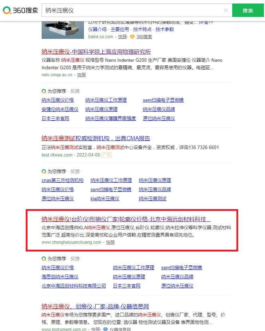Click the orange diamond badge beside 360搜索
This screenshot has width=265, height=331.
tap(132, 37)
